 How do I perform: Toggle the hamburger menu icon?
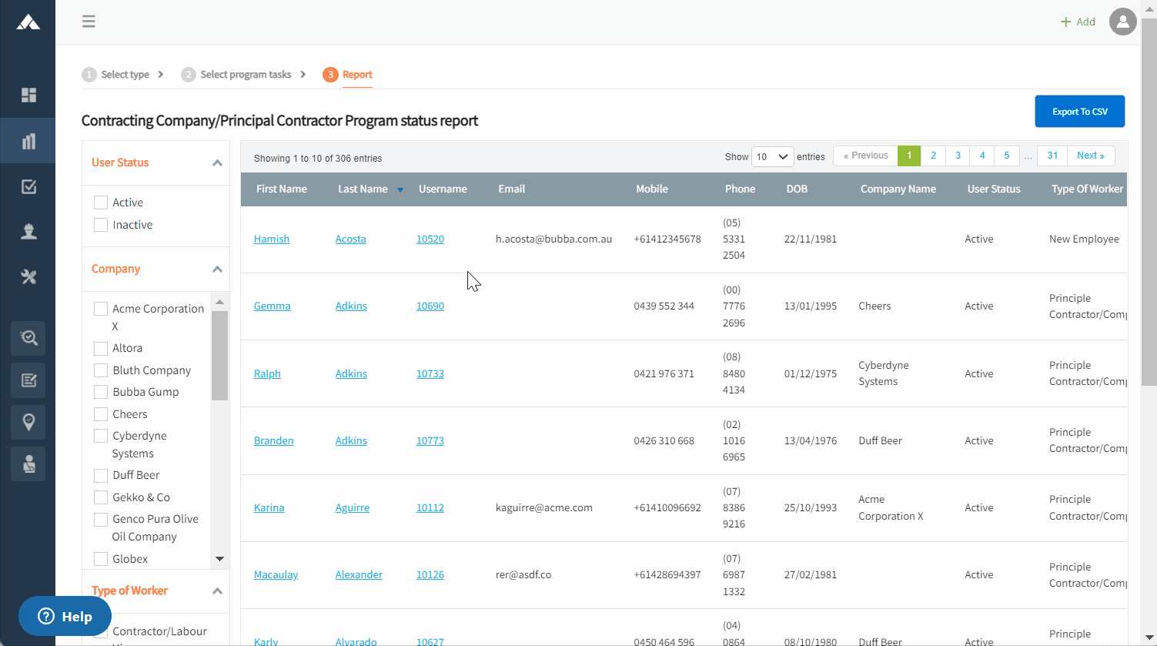[x=89, y=22]
